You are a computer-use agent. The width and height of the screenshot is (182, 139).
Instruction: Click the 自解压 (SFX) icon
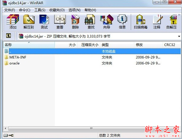[172, 22]
